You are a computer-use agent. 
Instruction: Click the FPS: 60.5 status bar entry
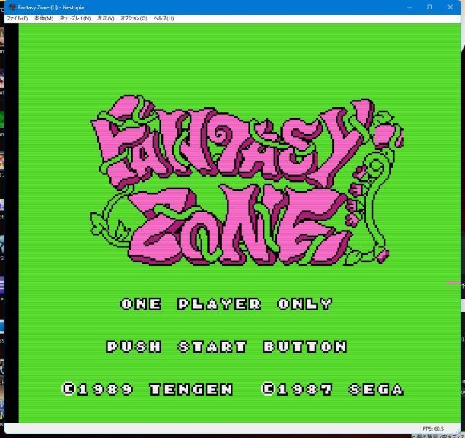(x=433, y=429)
